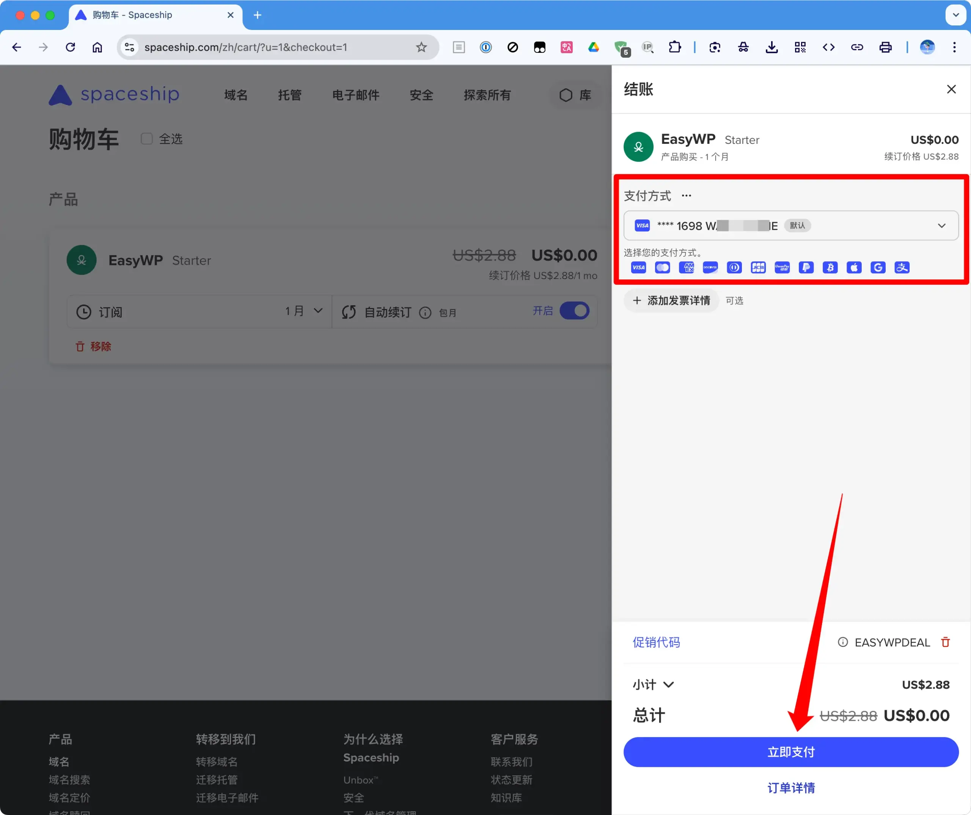Screen dimensions: 971x815
Task: Open the 电子邮件 menu
Action: [x=356, y=95]
